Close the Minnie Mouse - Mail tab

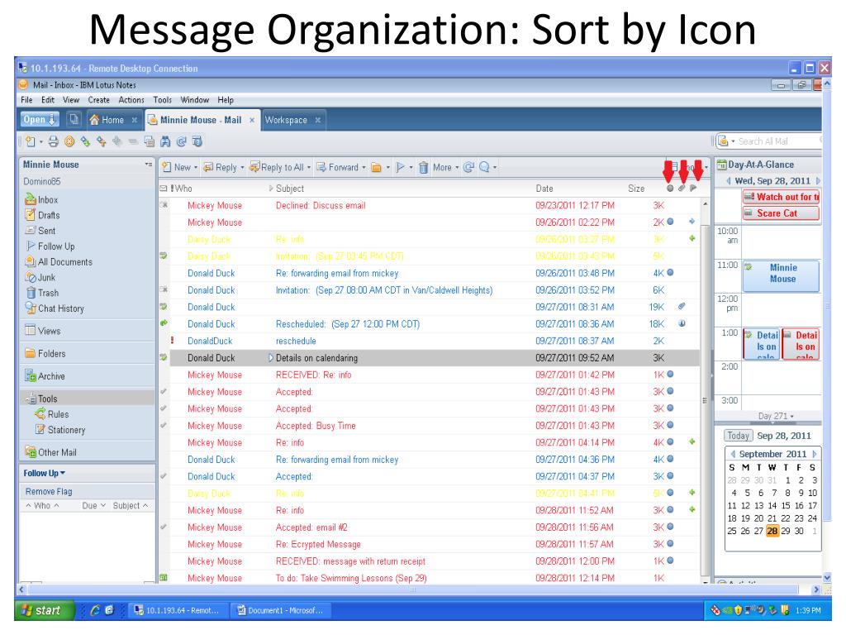pos(252,120)
